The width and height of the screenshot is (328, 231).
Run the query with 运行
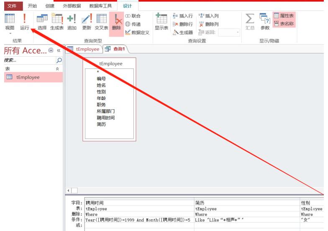[24, 22]
